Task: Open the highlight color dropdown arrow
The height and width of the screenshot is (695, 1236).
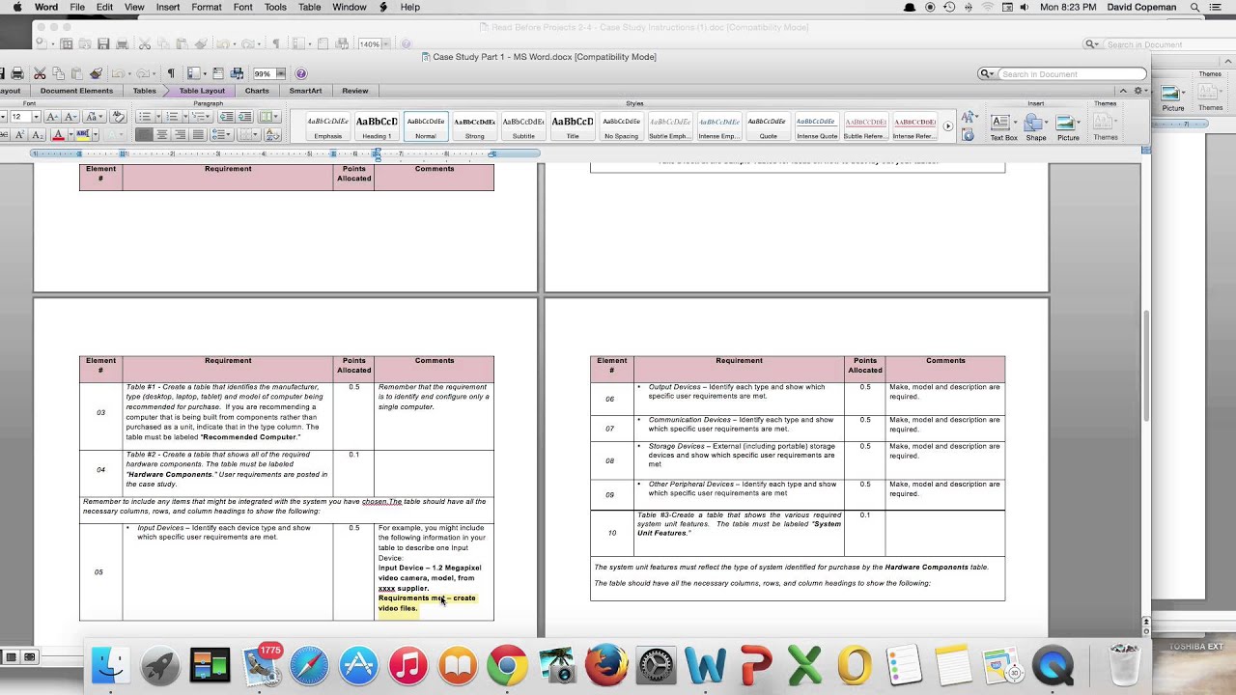Action: (96, 134)
